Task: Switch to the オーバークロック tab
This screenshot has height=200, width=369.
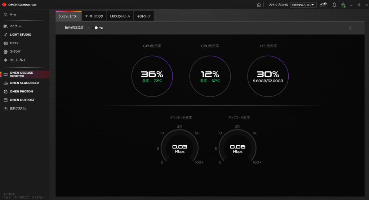Action: point(94,16)
